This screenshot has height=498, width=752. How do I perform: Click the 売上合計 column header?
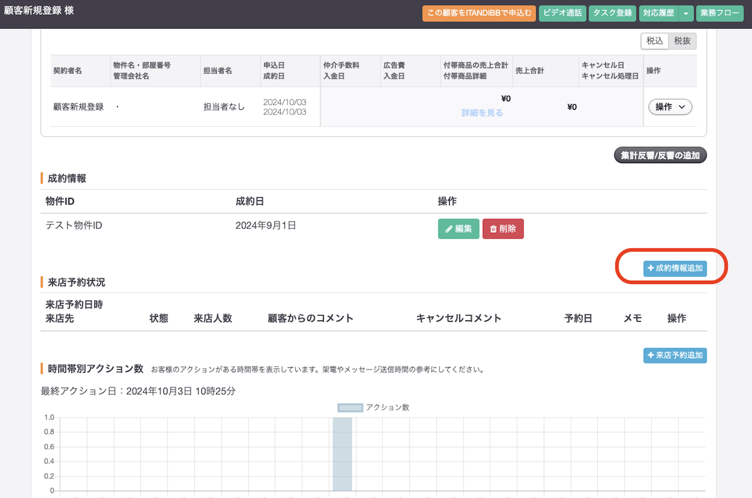pyautogui.click(x=529, y=71)
